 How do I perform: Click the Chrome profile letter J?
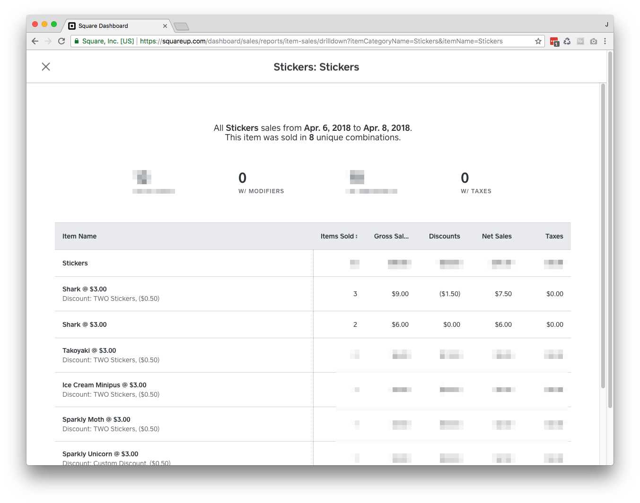click(x=606, y=24)
